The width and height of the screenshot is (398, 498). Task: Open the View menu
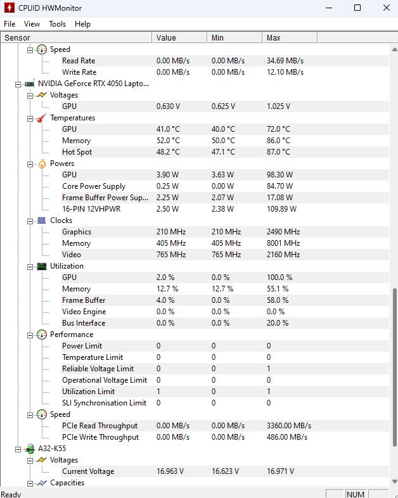(32, 24)
